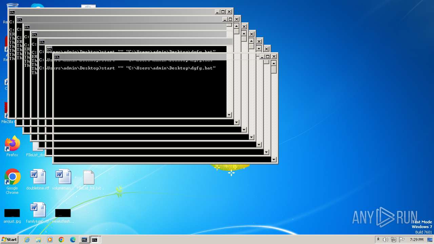Launch Google Chrome from the desktop
This screenshot has width=434, height=244.
(x=12, y=181)
